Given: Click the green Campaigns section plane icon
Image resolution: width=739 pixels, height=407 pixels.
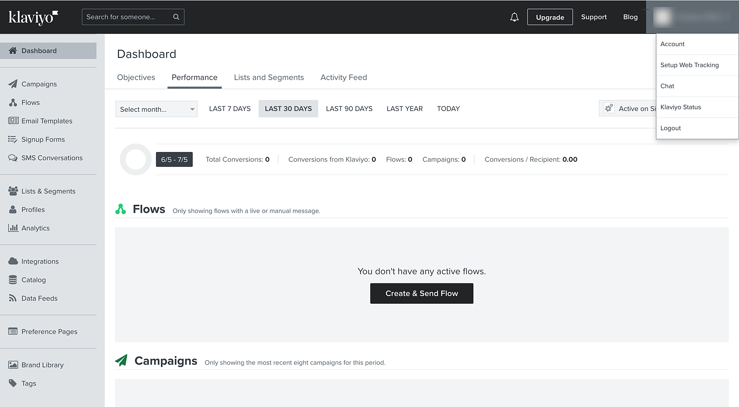Looking at the screenshot, I should pos(122,361).
